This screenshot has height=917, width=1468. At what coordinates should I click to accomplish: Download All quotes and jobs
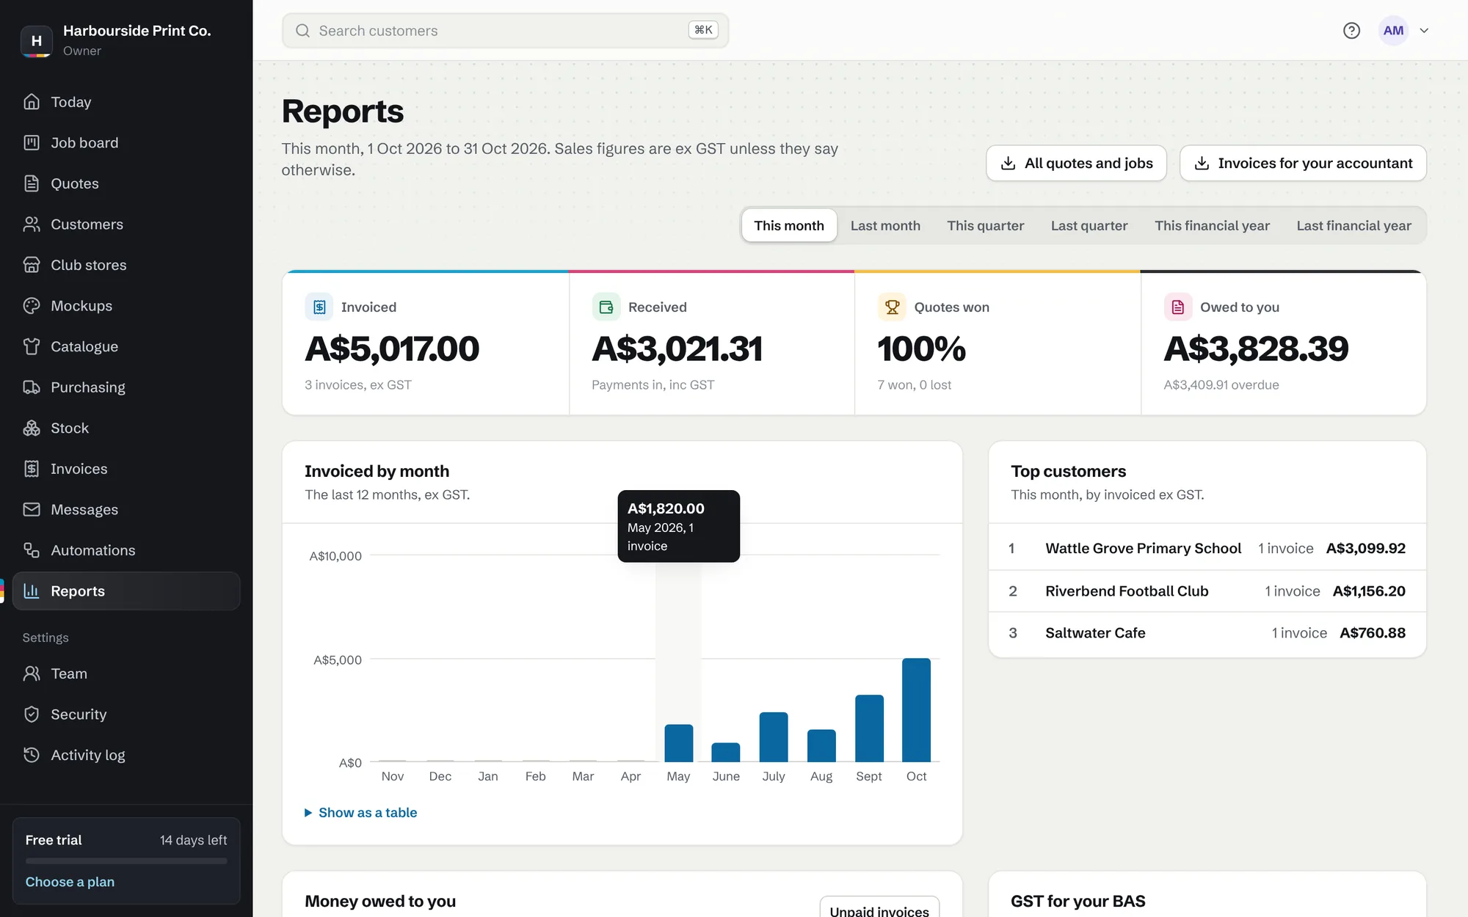click(x=1076, y=163)
